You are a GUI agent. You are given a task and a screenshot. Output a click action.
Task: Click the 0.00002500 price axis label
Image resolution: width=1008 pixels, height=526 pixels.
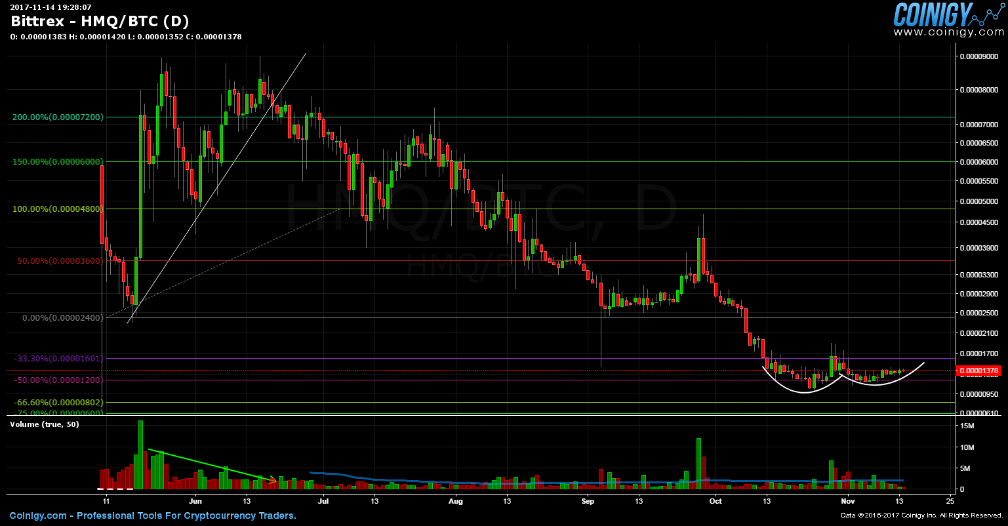[979, 312]
